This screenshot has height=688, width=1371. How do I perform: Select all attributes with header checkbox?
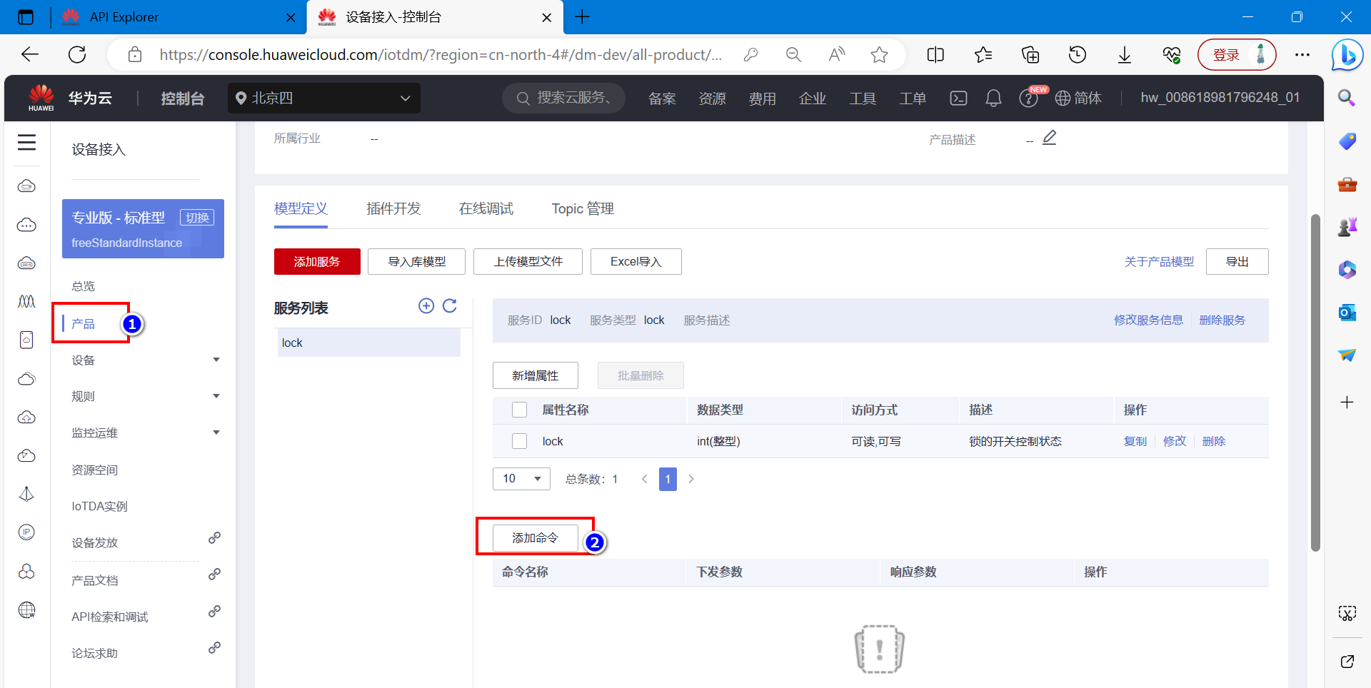pos(520,410)
